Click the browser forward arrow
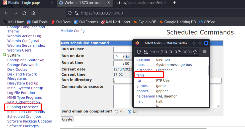Screen dimensions: 245x129 [15, 13]
